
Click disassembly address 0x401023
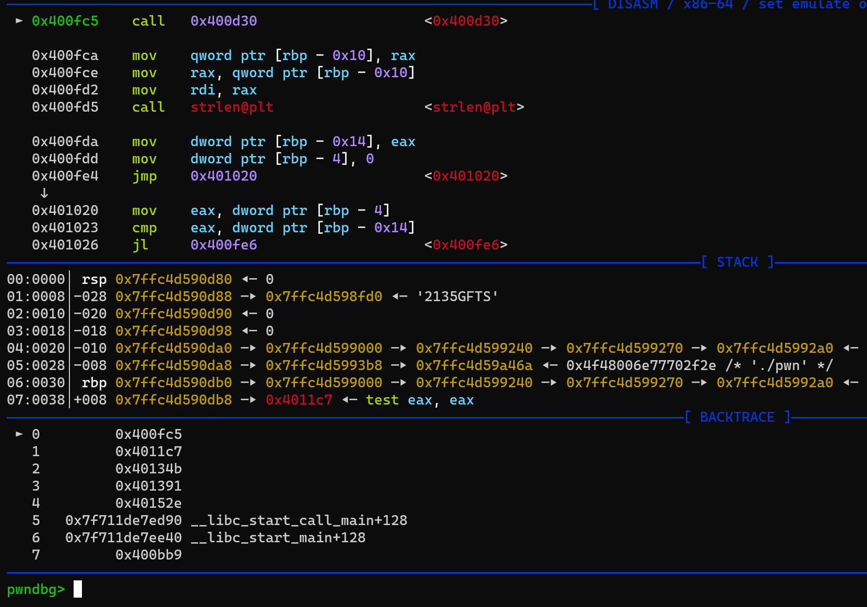pos(65,228)
